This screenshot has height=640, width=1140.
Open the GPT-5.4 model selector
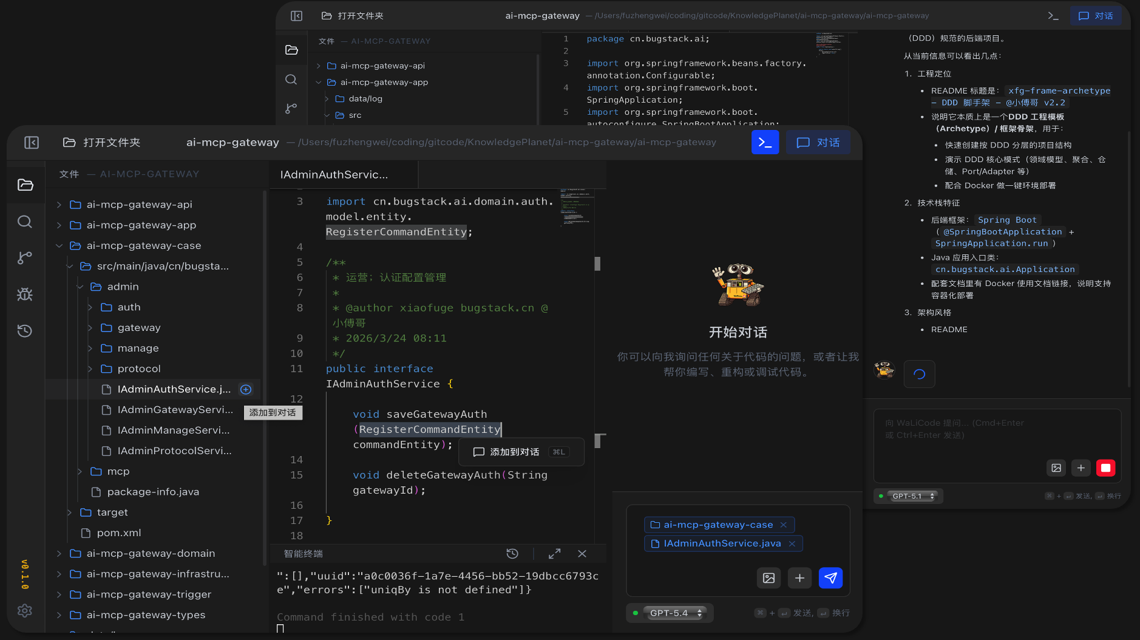(675, 613)
